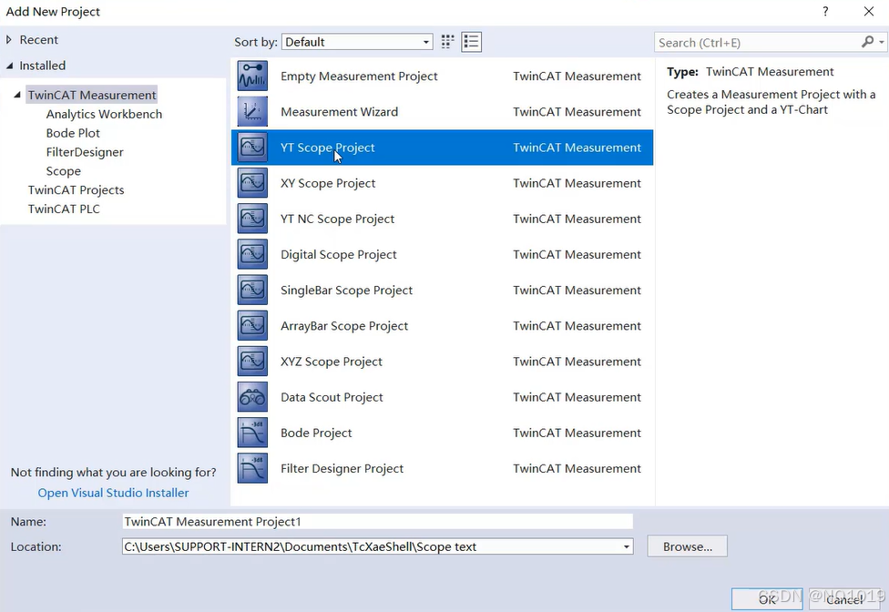Select Measurement Wizard template
889x612 pixels.
443,112
